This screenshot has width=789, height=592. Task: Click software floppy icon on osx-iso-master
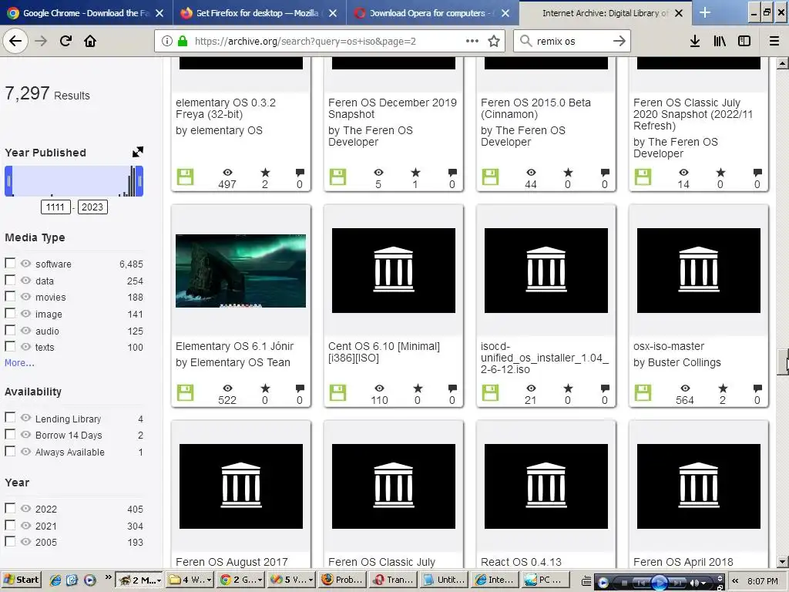coord(643,392)
